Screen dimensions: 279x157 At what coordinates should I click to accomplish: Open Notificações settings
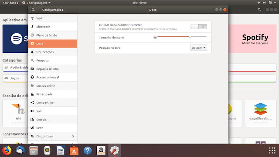(53, 52)
